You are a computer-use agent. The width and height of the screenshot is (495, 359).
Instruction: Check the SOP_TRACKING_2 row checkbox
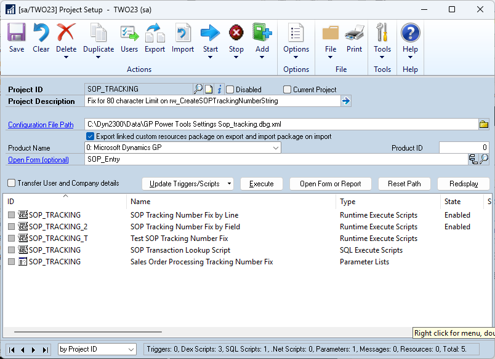11,227
